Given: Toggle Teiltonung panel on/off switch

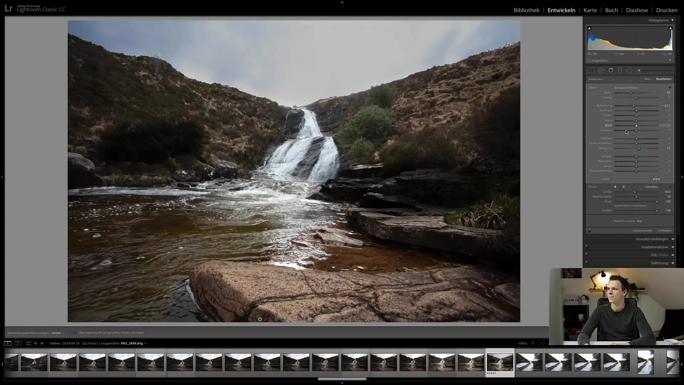Looking at the screenshot, I should tap(586, 262).
